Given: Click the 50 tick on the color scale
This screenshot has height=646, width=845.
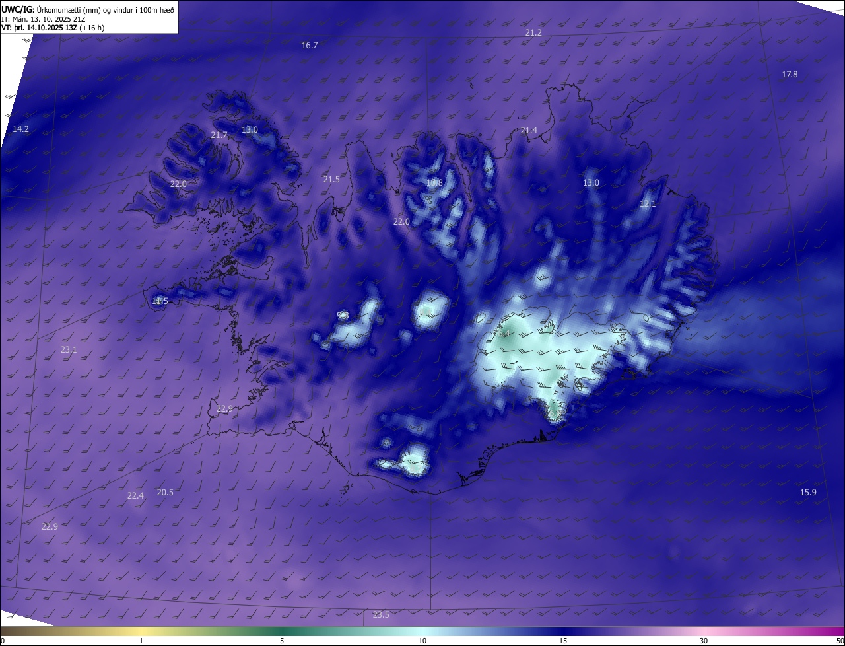Looking at the screenshot, I should click(x=840, y=641).
